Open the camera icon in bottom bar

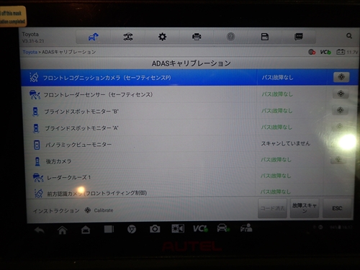(155, 229)
